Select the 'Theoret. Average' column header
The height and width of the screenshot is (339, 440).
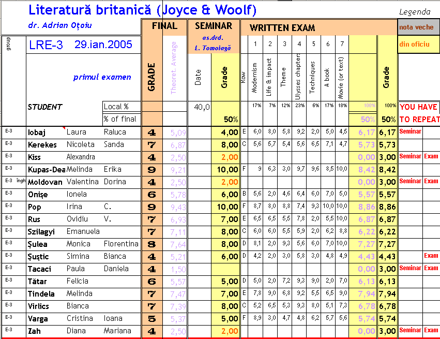click(x=174, y=68)
